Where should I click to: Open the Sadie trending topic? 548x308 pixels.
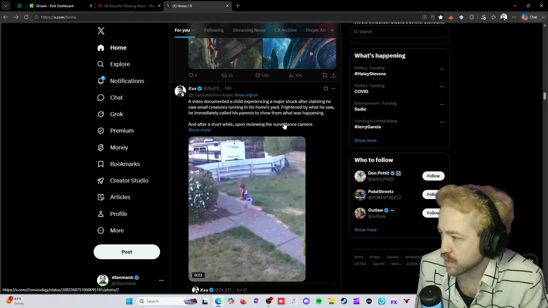(x=360, y=109)
